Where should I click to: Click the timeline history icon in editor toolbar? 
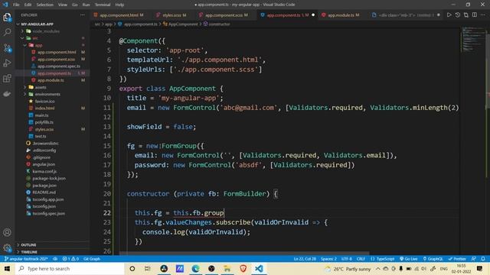(x=458, y=15)
